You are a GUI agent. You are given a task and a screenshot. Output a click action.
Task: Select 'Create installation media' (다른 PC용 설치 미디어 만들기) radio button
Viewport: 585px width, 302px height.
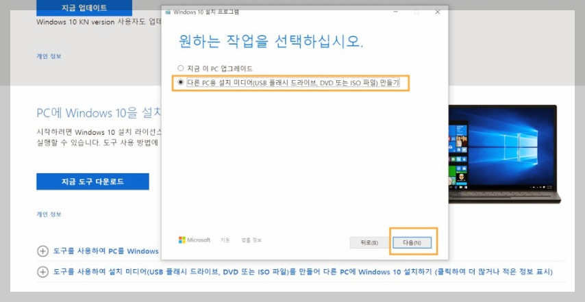coord(181,82)
